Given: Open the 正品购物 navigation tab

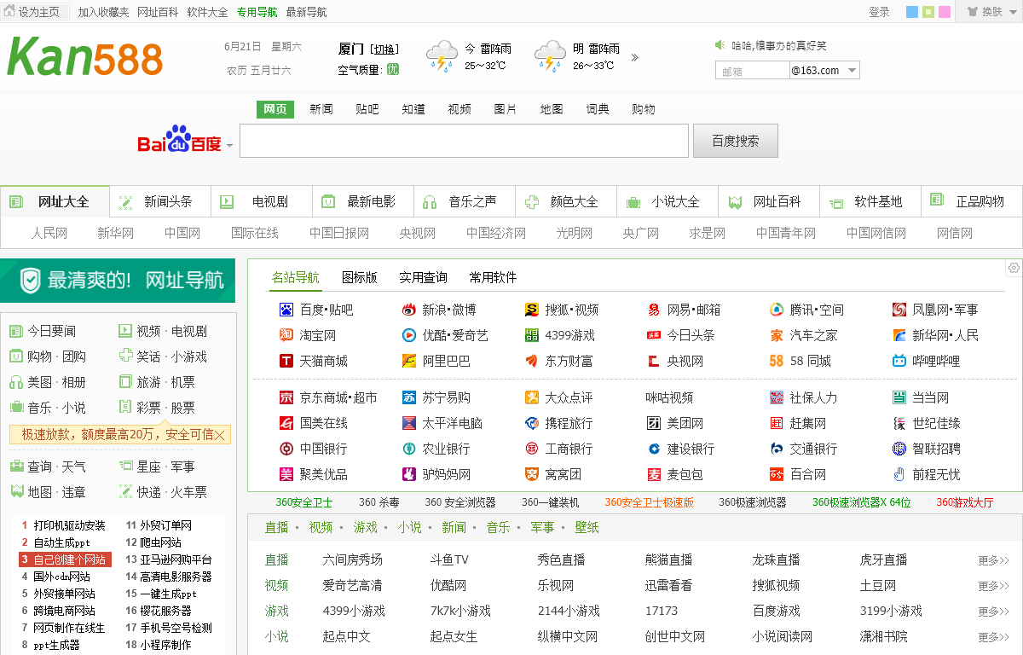Looking at the screenshot, I should tap(972, 202).
